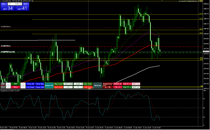Click the SL + 1 button
Viewport: 210px width, 130px height.
point(118,87)
